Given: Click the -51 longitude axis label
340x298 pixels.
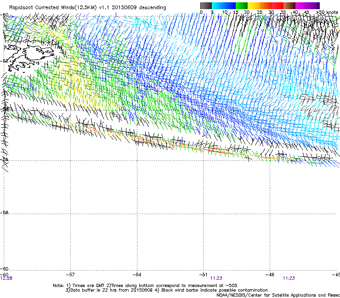Looking at the screenshot, I should tap(204, 275).
